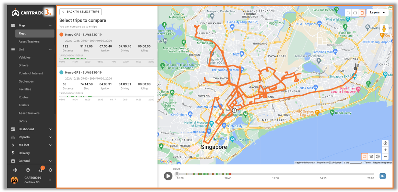This screenshot has height=192, width=398.
Task: Open the Vehicles list
Action: [24, 57]
